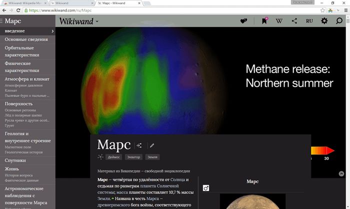This screenshot has height=209, width=350.
Task: Click the Wikipedia W icon in top bar
Action: [279, 21]
